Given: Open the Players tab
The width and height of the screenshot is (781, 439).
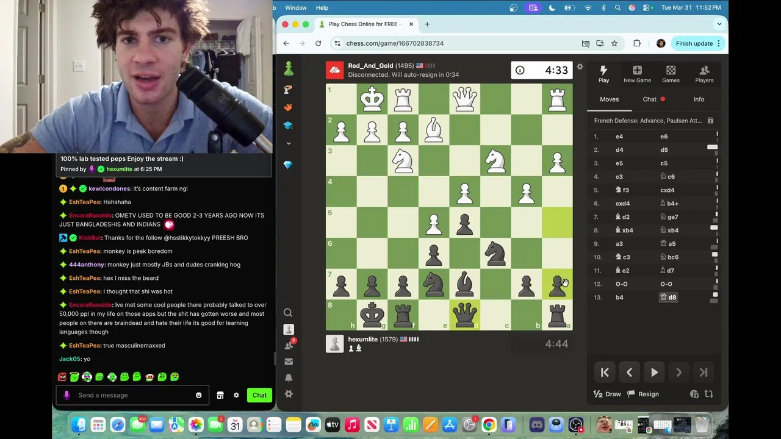Looking at the screenshot, I should pos(704,74).
